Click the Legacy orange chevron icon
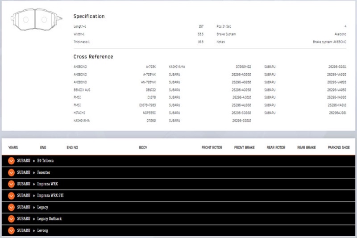 coord(11,207)
